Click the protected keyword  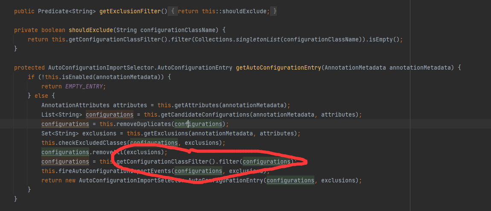click(29, 68)
